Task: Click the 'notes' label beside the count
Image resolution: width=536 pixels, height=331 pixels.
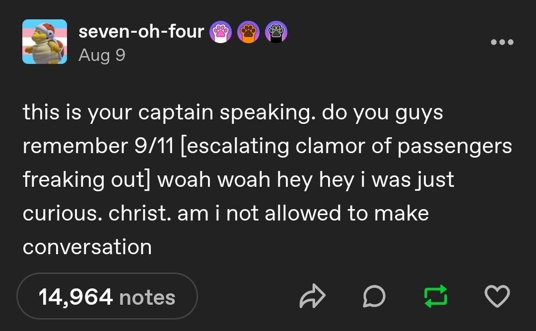Action: coord(147,297)
